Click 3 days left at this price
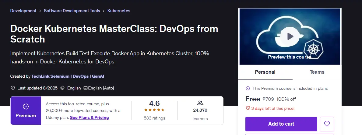This screenshot has width=362, height=135. click(273, 108)
